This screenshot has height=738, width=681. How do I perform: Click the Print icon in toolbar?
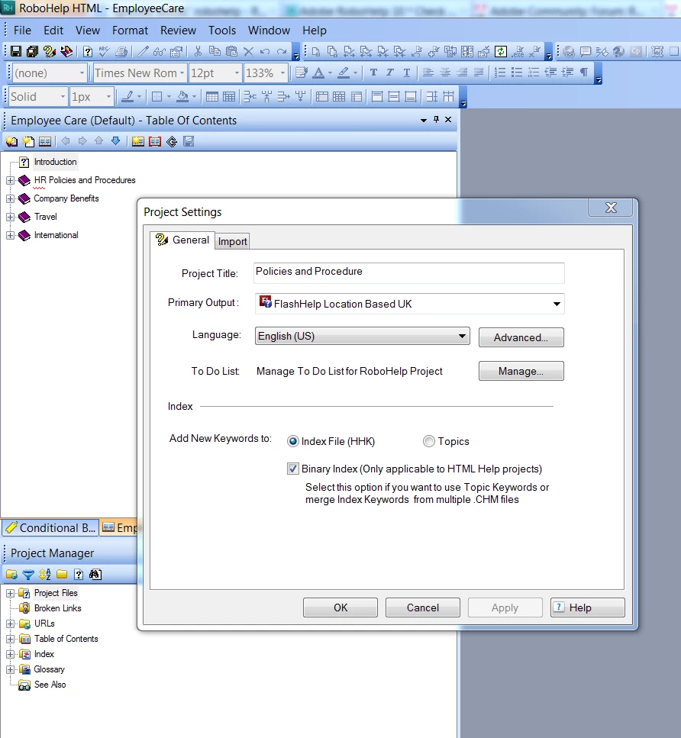pos(121,51)
